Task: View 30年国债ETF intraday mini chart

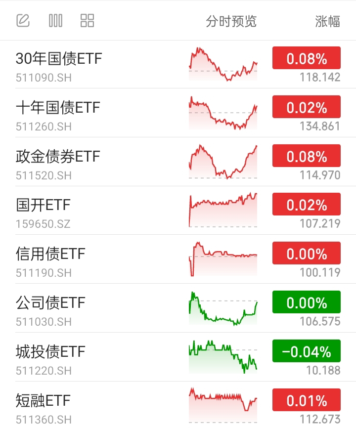Action: pyautogui.click(x=223, y=64)
